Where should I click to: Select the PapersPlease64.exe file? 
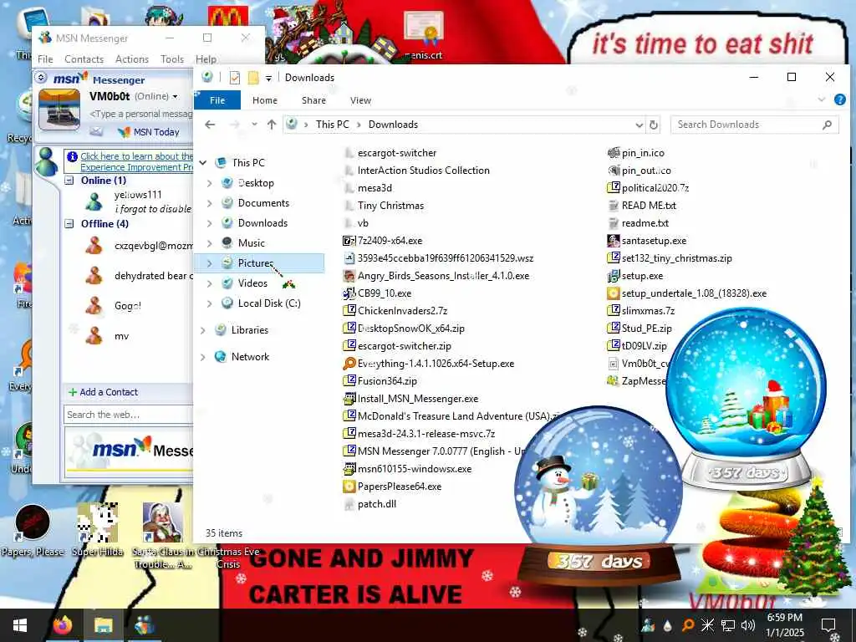point(392,487)
